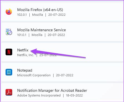Image resolution: width=124 pixels, height=102 pixels.
Task: Click the Microsoft Corporation publisher label
Action: (x=34, y=75)
